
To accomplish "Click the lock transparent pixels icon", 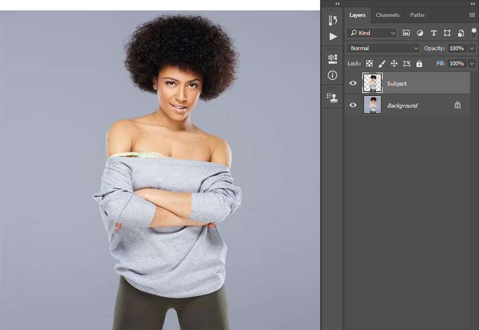I will pos(369,64).
